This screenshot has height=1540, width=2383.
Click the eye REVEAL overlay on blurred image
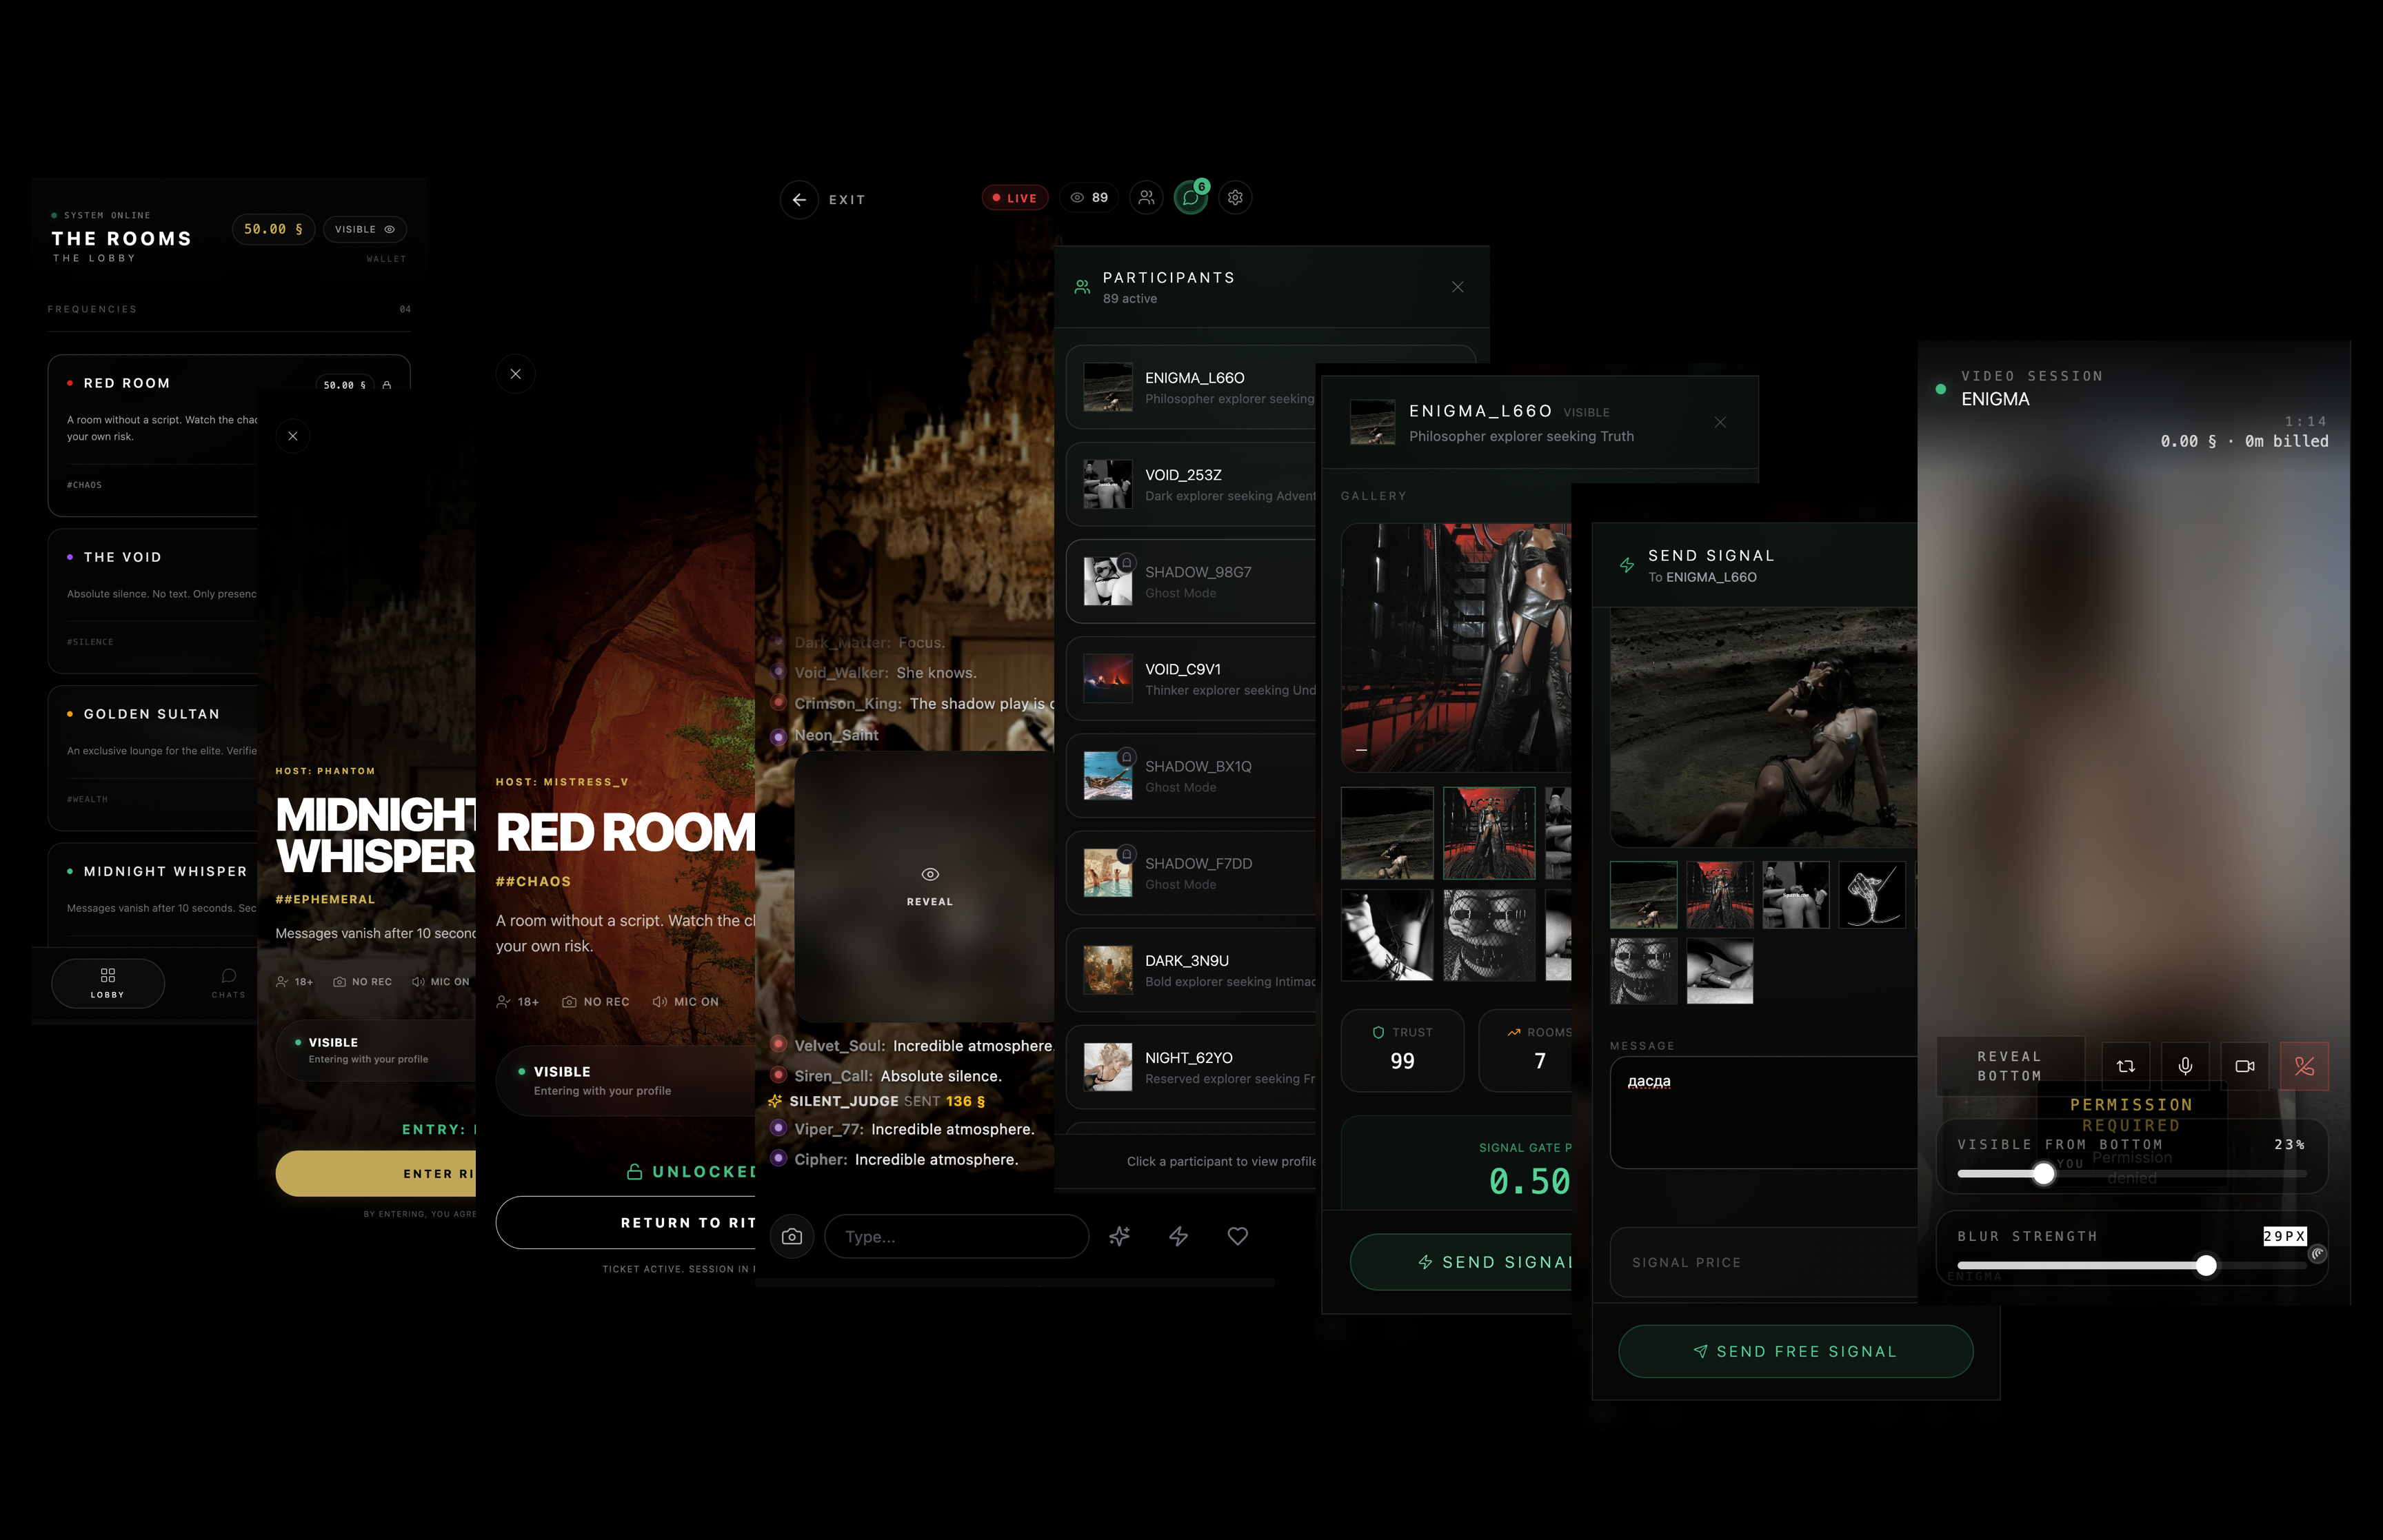coord(929,886)
